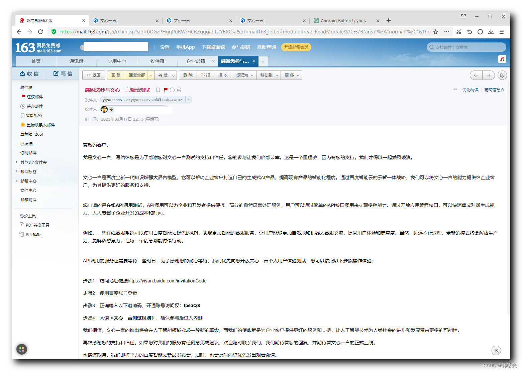Click 写信 compose mail button

[x=63, y=74]
